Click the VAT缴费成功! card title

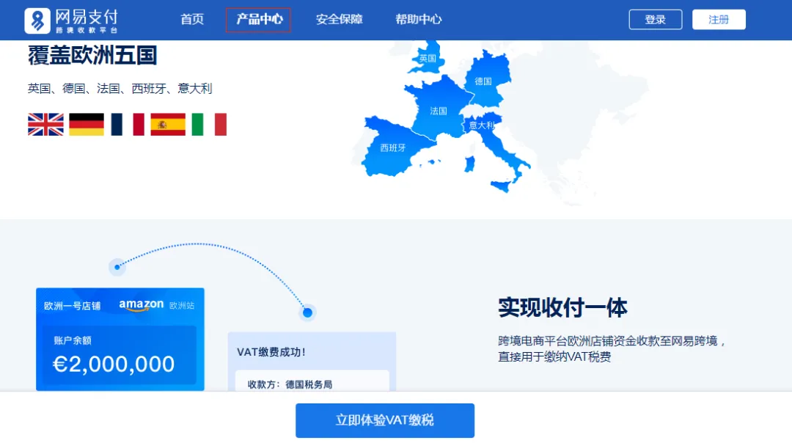(271, 352)
